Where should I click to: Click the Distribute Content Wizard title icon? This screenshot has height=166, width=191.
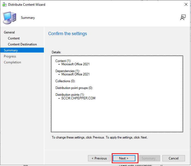tap(5, 5)
